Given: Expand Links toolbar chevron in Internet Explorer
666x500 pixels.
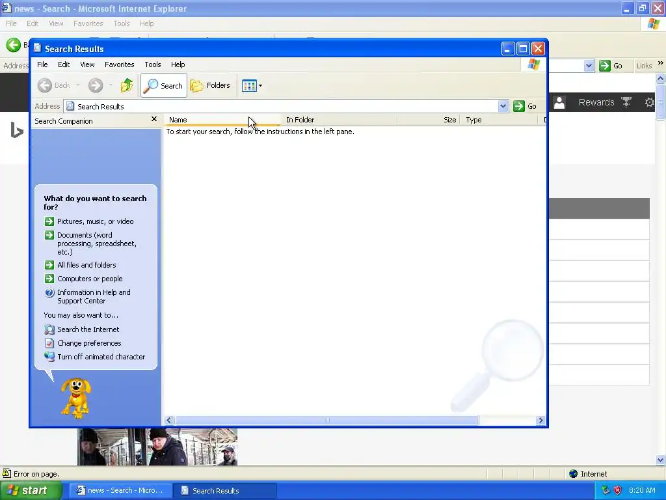Looking at the screenshot, I should [x=661, y=63].
